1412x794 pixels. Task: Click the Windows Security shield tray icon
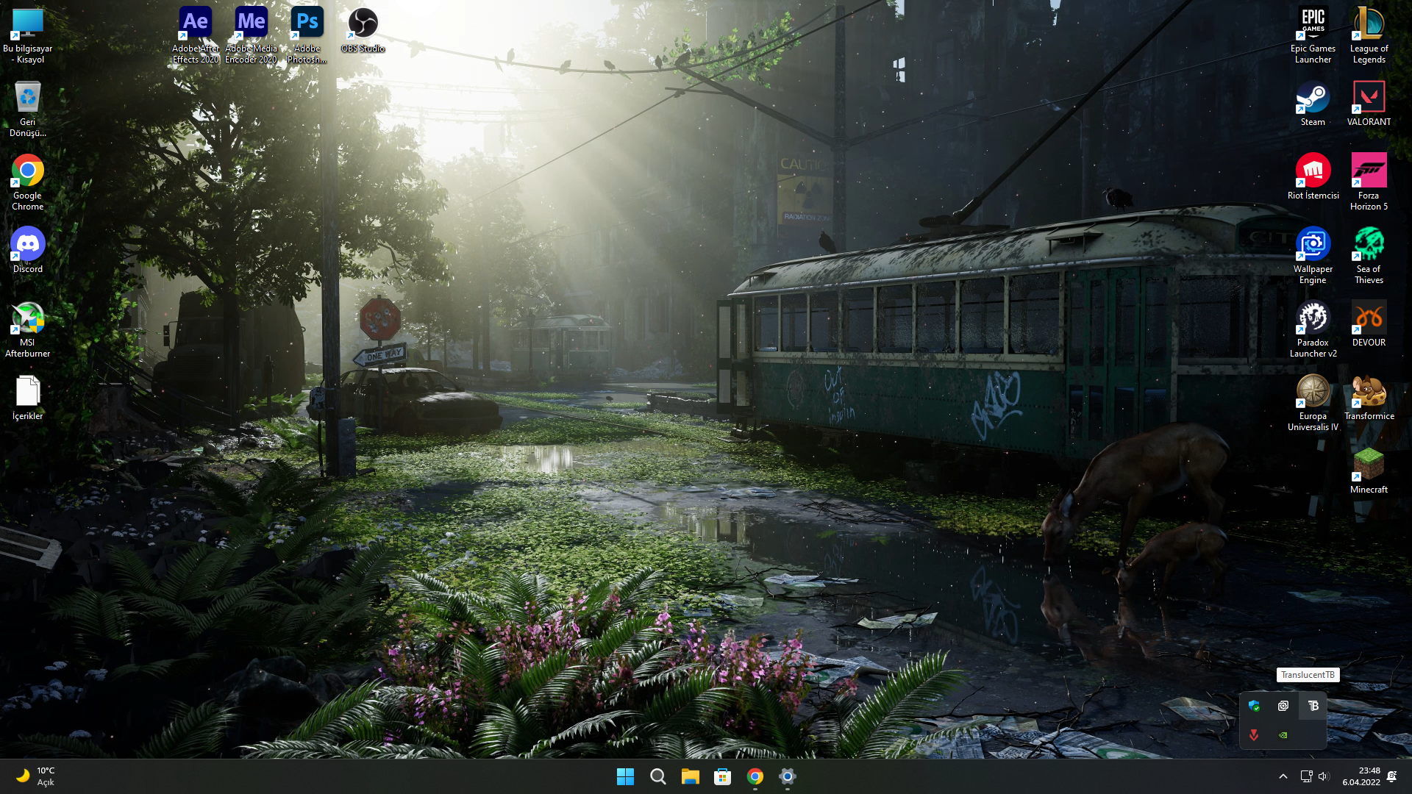click(1254, 706)
